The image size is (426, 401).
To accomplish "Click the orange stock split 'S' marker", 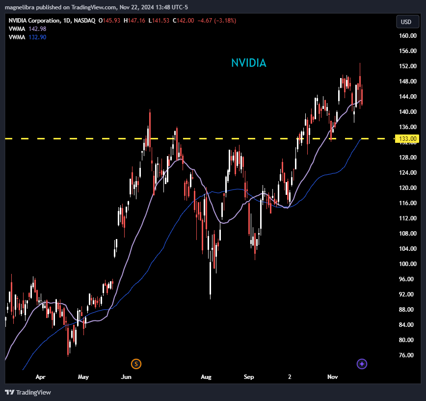I will point(136,364).
